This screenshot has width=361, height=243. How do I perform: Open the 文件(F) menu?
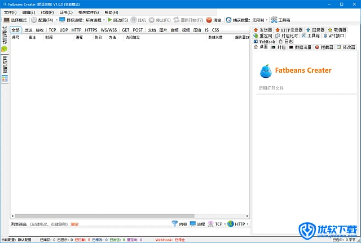pos(10,12)
